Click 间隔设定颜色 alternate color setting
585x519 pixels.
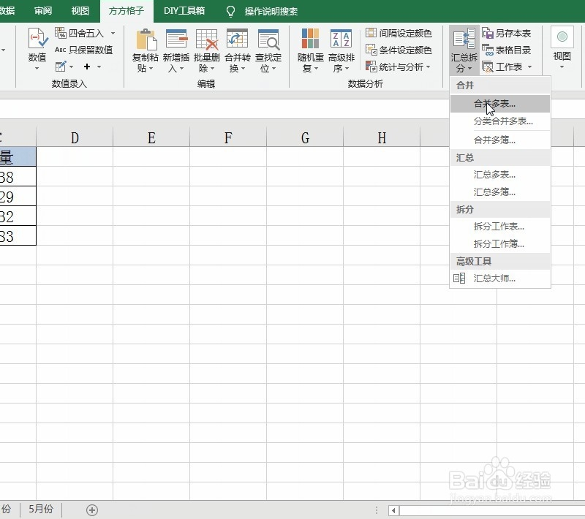399,33
